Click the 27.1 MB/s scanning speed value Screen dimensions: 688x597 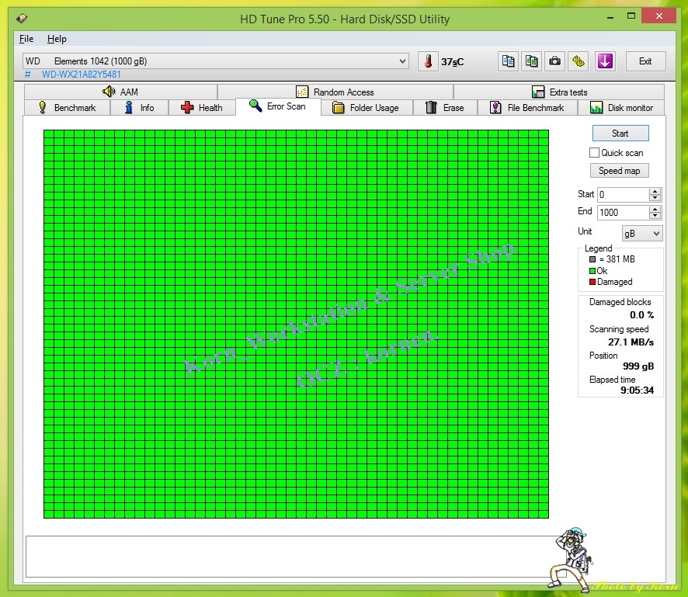pos(631,342)
